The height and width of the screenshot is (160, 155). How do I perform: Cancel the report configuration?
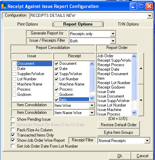point(142,156)
